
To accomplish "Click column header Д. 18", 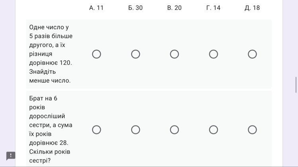I will pos(252,8).
